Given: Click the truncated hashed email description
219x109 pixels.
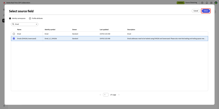Looking at the screenshot, I should (x=166, y=39).
